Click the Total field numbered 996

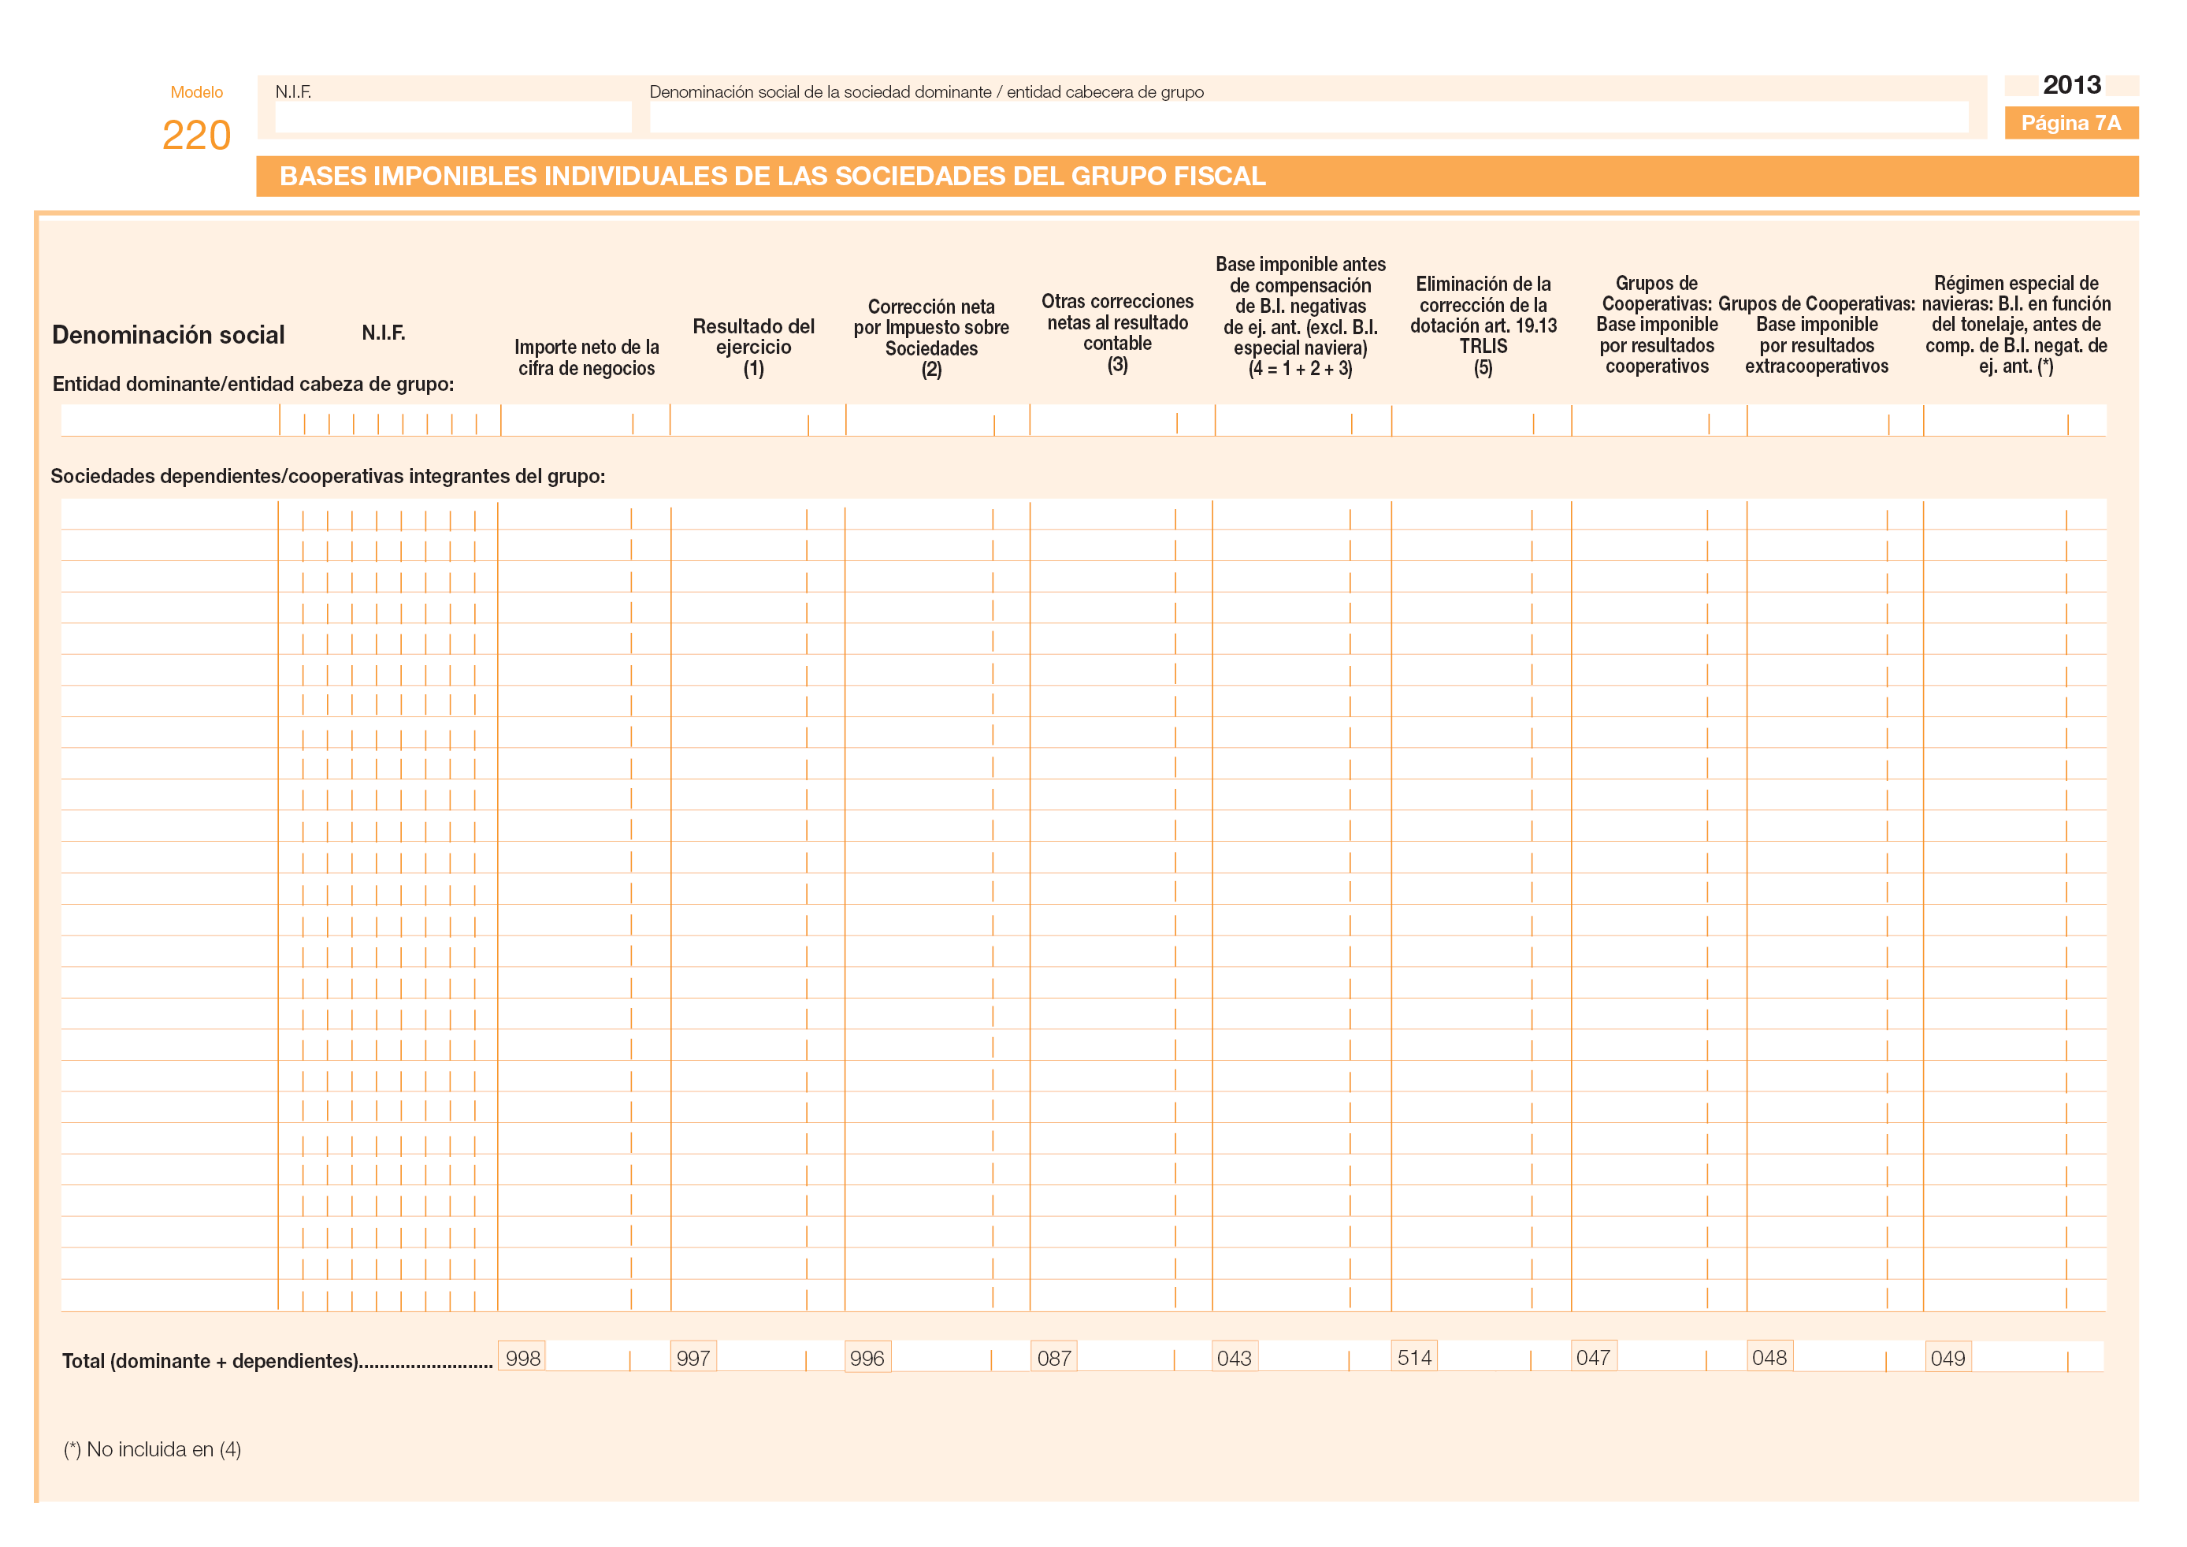click(937, 1356)
